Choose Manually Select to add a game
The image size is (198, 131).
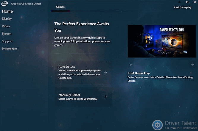[83, 97]
